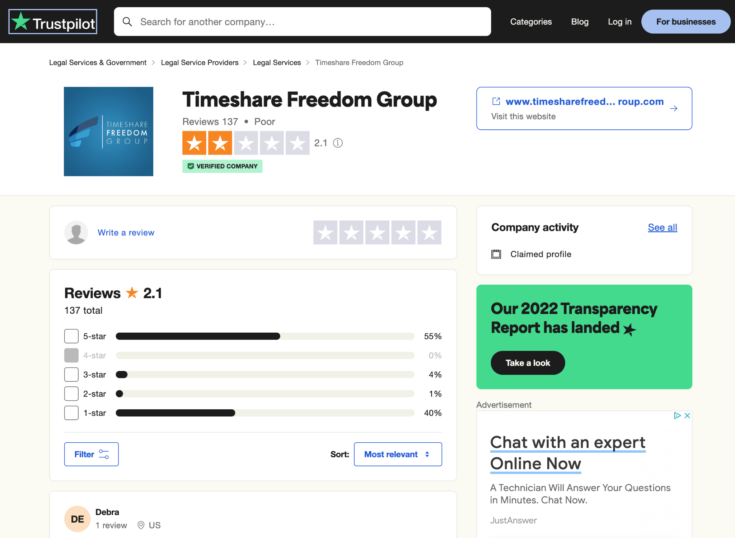This screenshot has height=538, width=735.
Task: Open Legal Service Providers breadcrumb
Action: [200, 62]
